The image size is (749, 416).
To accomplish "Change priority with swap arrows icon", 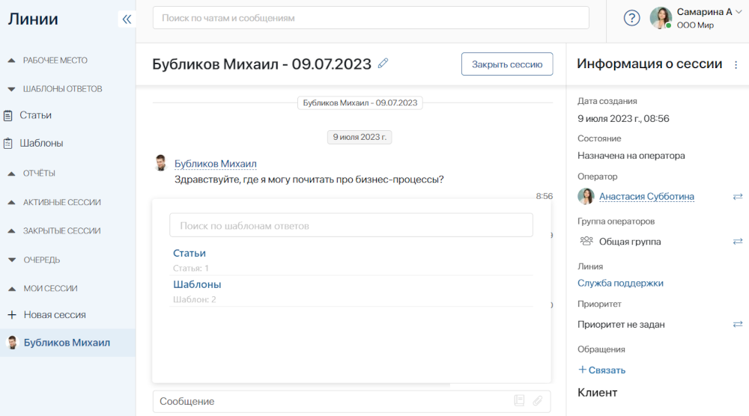I will [738, 325].
